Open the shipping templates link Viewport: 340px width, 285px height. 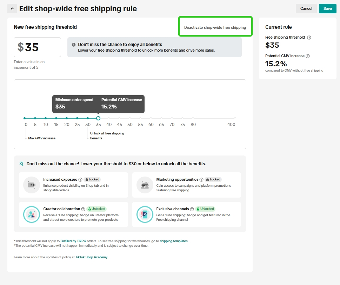[174, 241]
